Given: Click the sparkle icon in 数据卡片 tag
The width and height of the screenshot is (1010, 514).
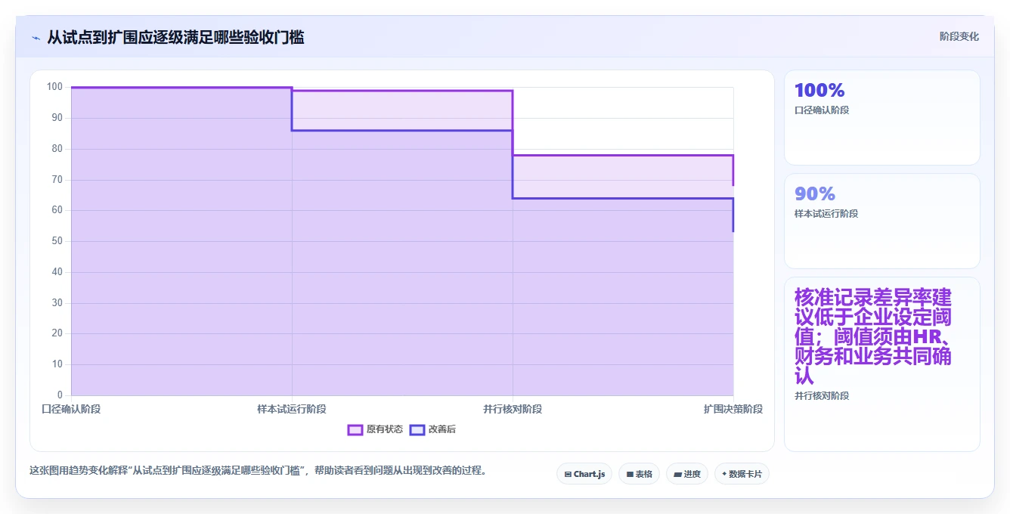Looking at the screenshot, I should tap(724, 474).
